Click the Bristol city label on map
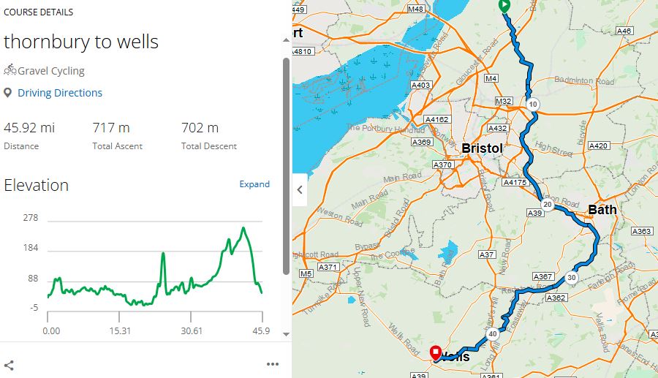Image resolution: width=658 pixels, height=378 pixels. pos(482,148)
